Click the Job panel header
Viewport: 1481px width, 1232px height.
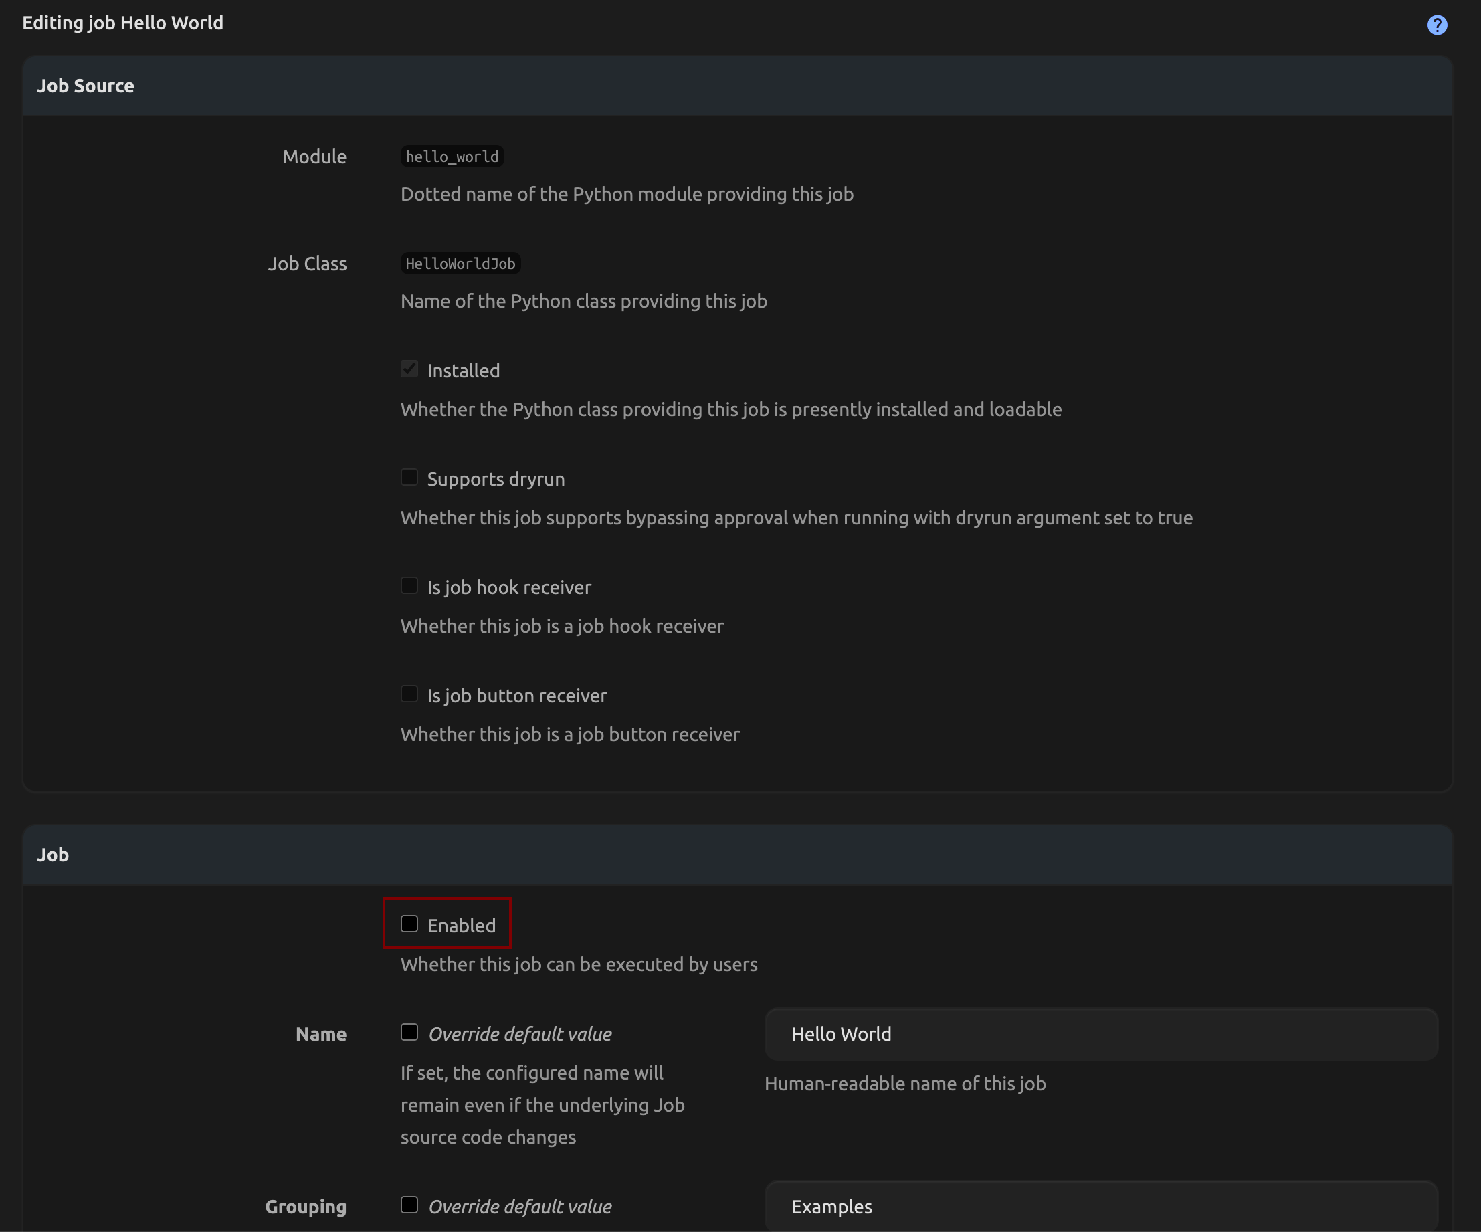point(53,855)
